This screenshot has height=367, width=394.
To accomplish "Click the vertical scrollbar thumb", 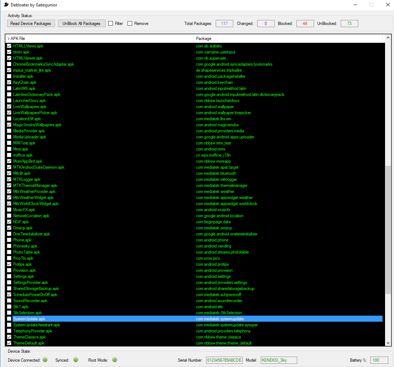I will pyautogui.click(x=388, y=230).
